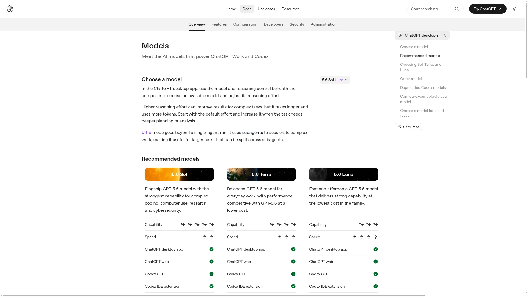
Task: Click Terra's Codex IDE extension checkmark
Action: tap(293, 286)
